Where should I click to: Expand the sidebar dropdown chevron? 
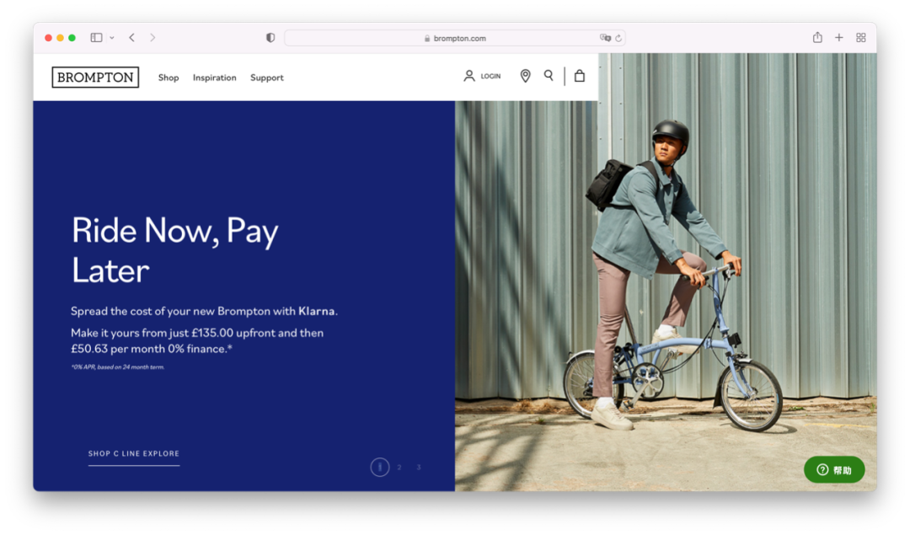(x=112, y=38)
